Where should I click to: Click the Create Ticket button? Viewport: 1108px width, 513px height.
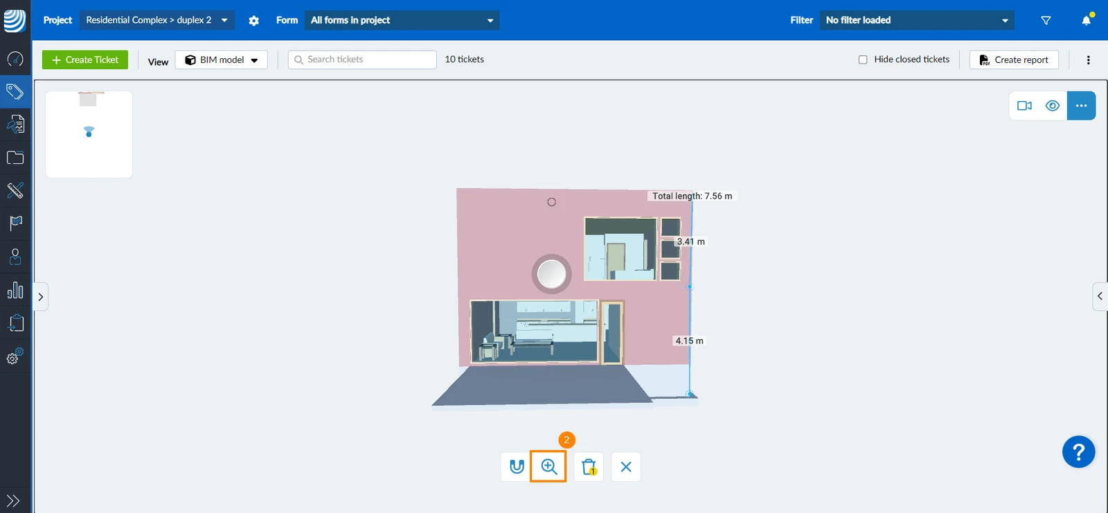click(85, 60)
